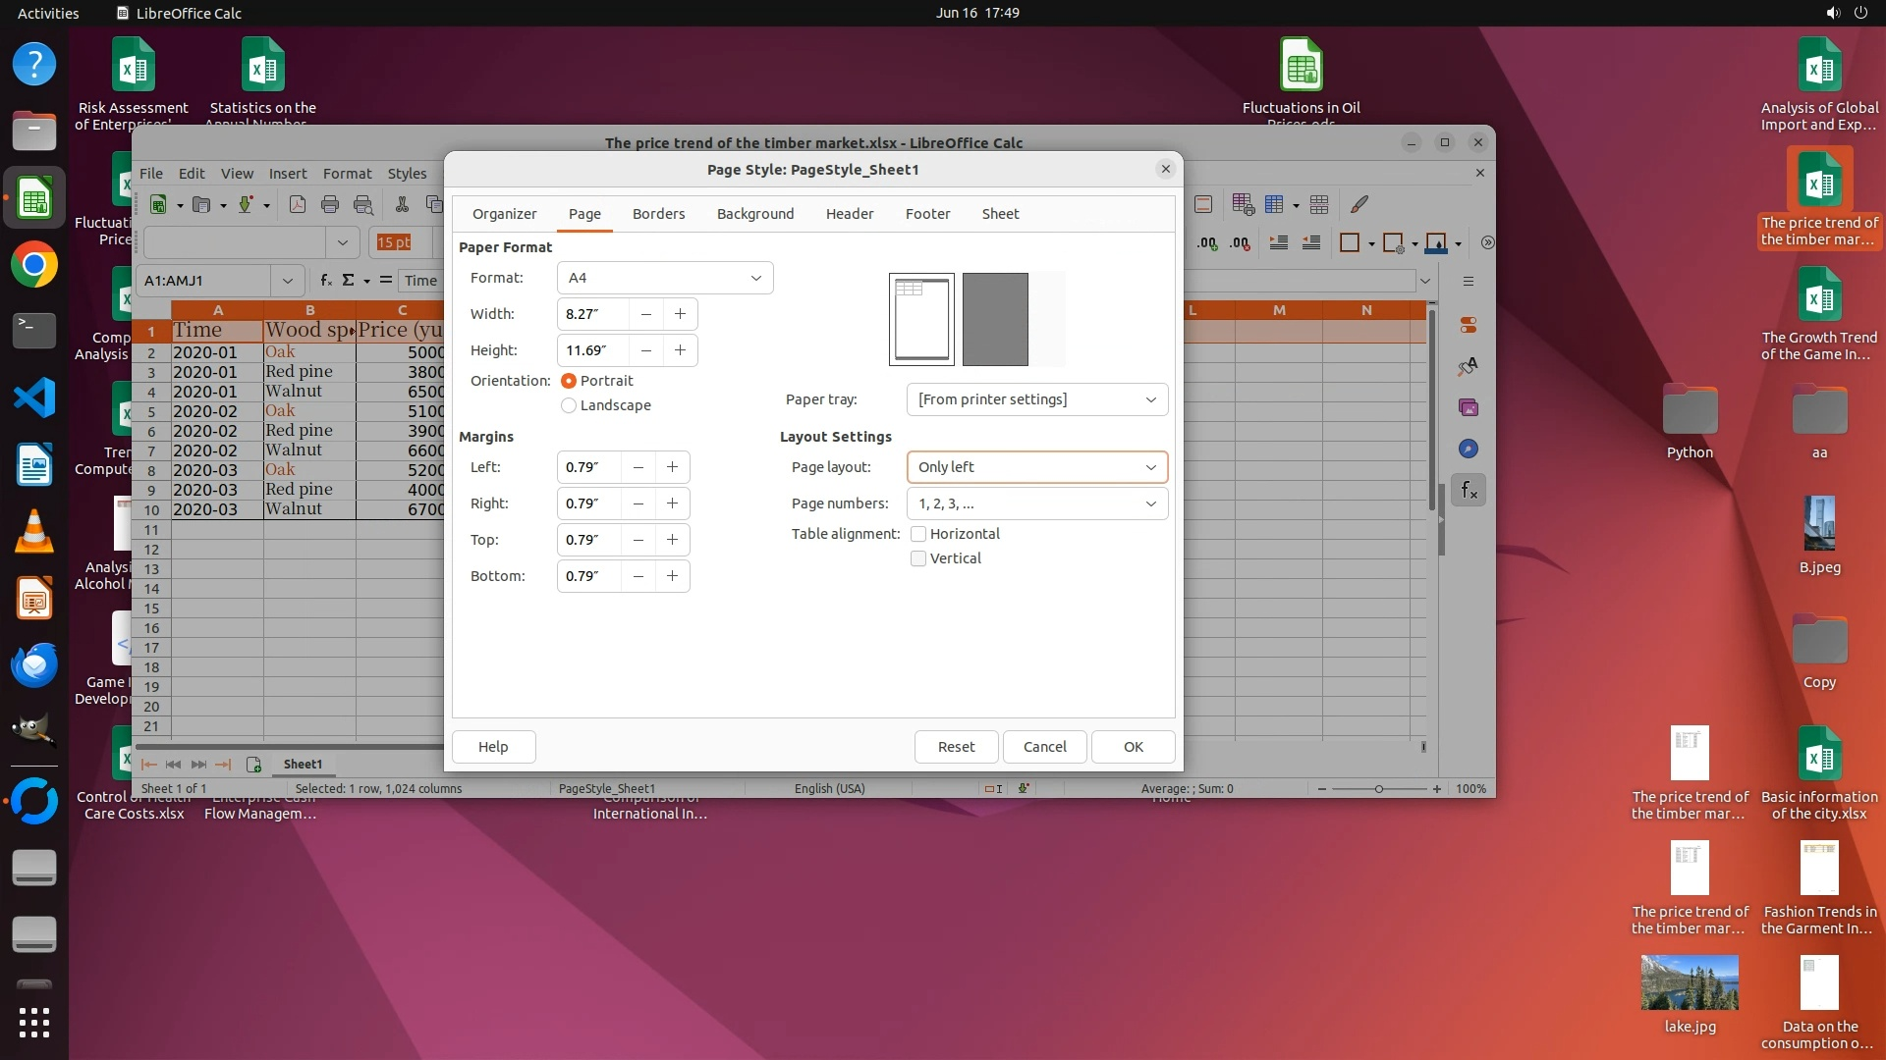Increase Left margin with plus button

[x=672, y=467]
